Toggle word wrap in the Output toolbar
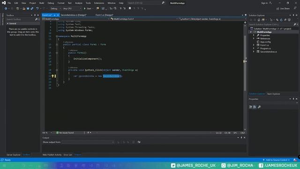The image size is (300, 169). (139, 142)
